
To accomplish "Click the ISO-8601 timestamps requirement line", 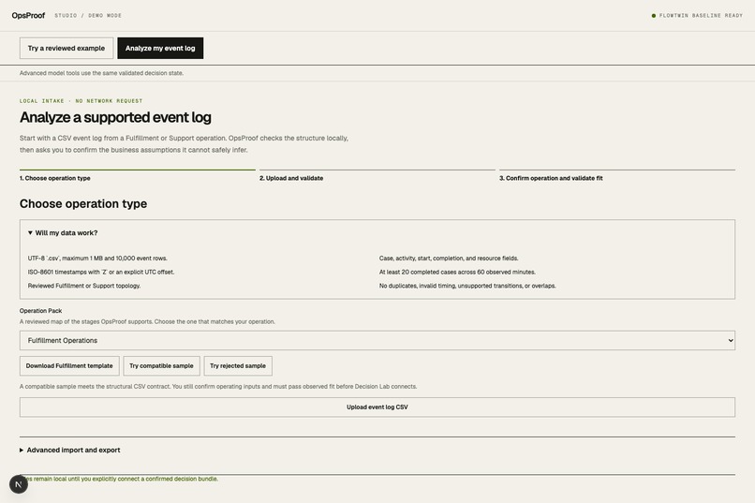I will coord(101,272).
